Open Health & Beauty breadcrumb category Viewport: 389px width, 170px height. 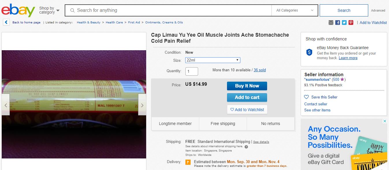[89, 23]
